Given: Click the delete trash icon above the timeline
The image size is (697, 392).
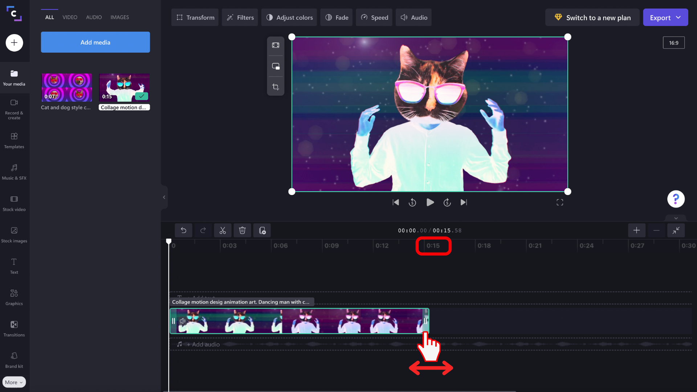Looking at the screenshot, I should [242, 230].
